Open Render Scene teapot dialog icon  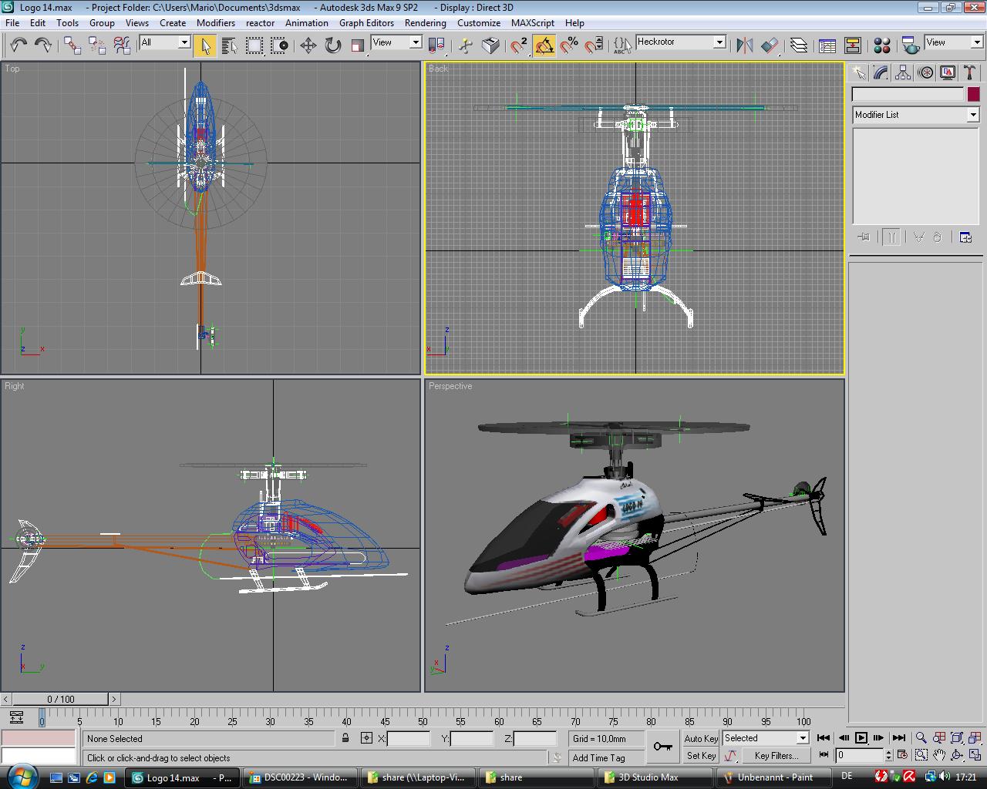click(910, 45)
